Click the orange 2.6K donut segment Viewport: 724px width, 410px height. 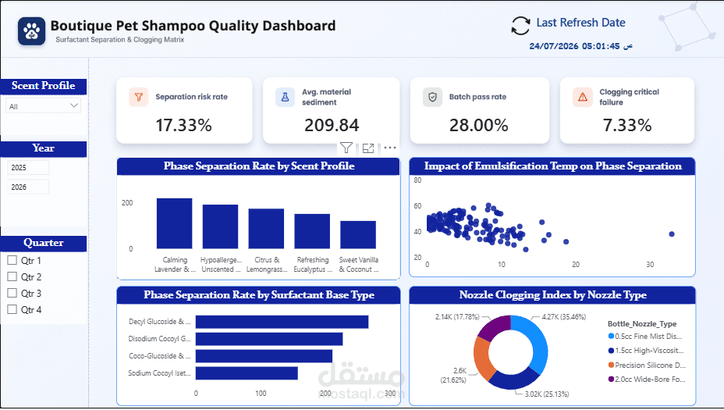coord(481,358)
